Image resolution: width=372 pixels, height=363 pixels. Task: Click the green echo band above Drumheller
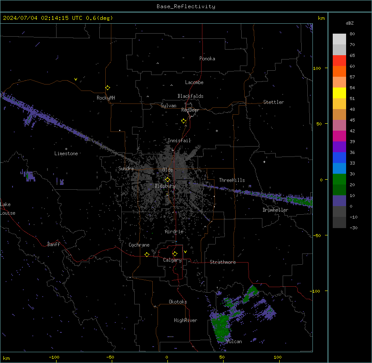tap(299, 201)
